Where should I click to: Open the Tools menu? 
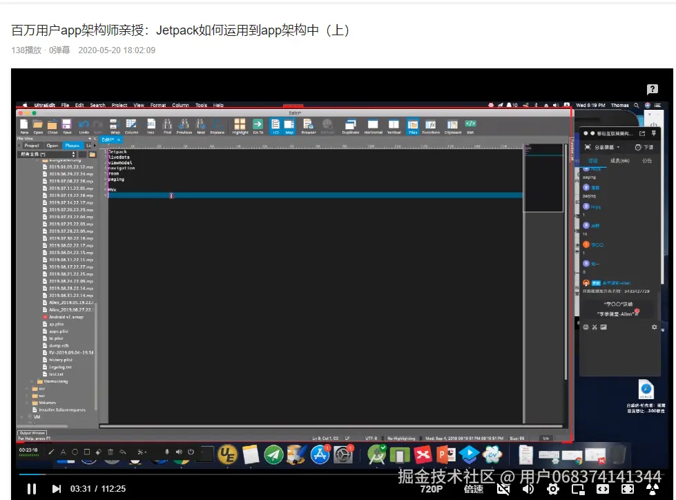coord(202,105)
